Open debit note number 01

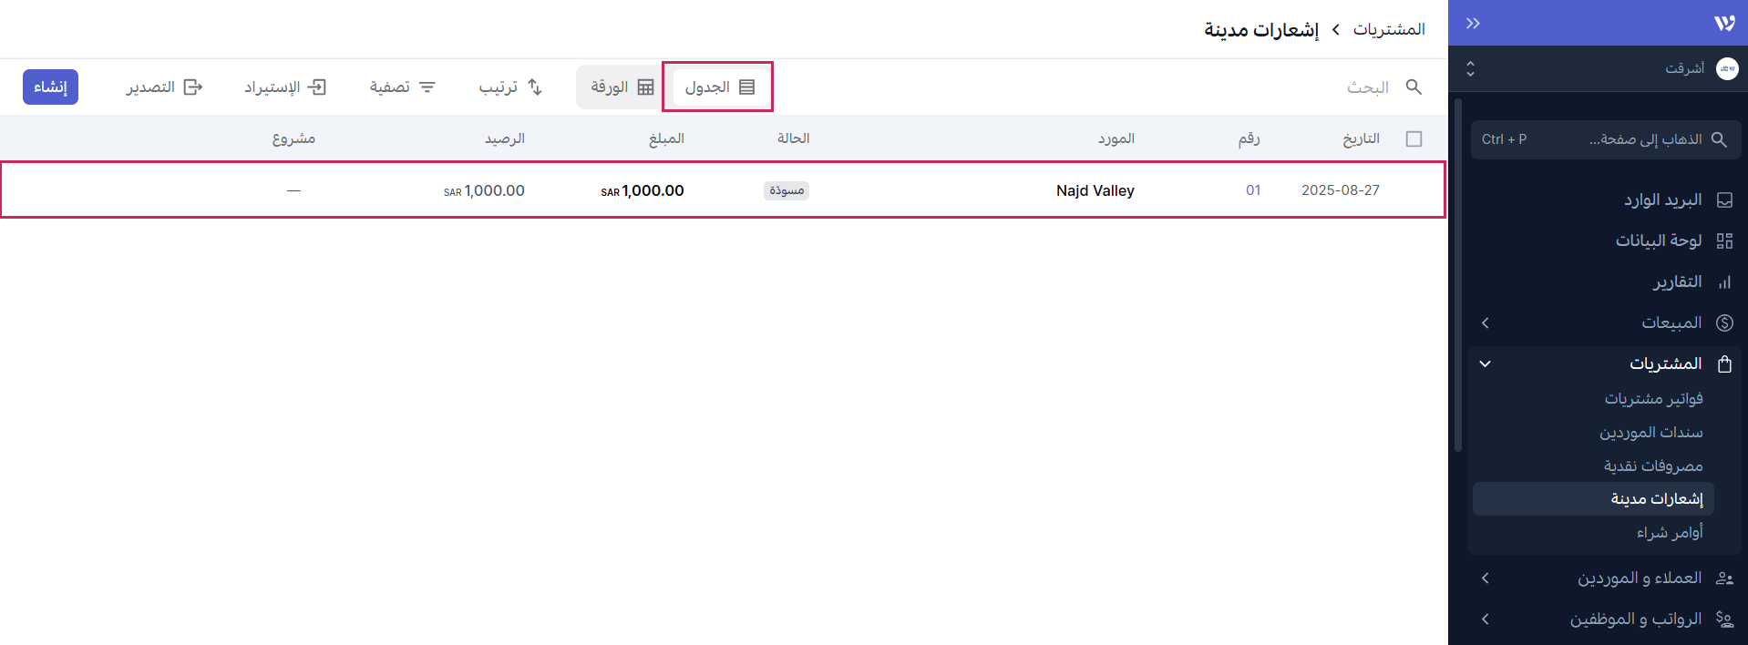1253,190
